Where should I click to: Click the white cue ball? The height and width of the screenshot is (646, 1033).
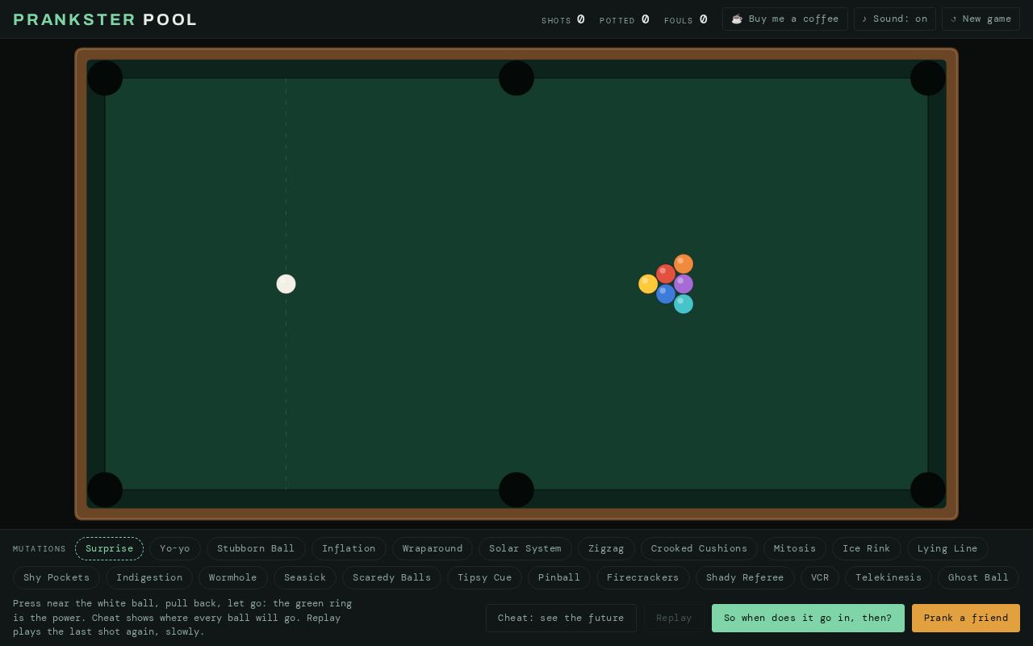[286, 283]
